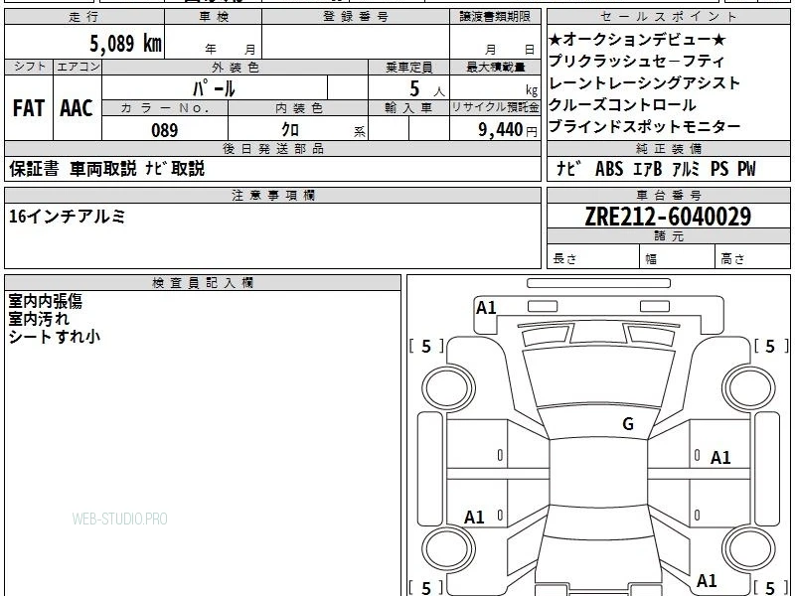Screen dimensions: 795x596
Task: Click the 車検 column header
Action: click(x=214, y=17)
